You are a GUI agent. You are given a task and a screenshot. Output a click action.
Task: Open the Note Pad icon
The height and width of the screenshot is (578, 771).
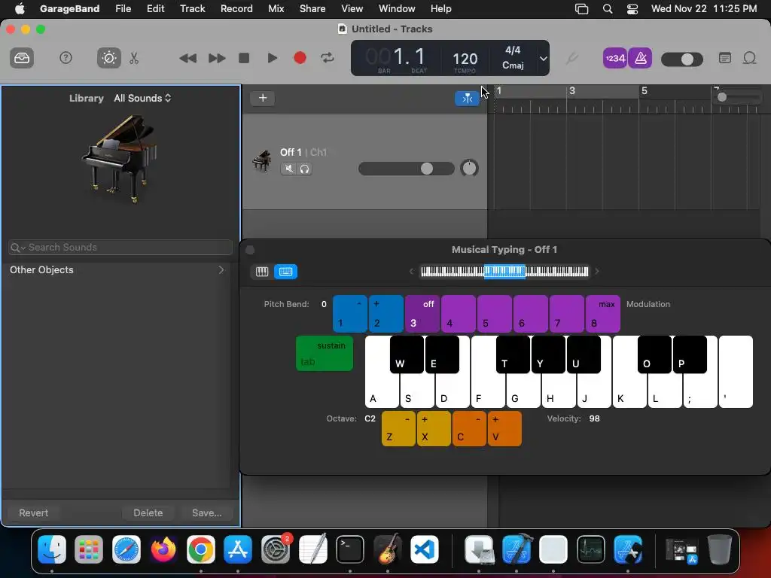point(725,58)
